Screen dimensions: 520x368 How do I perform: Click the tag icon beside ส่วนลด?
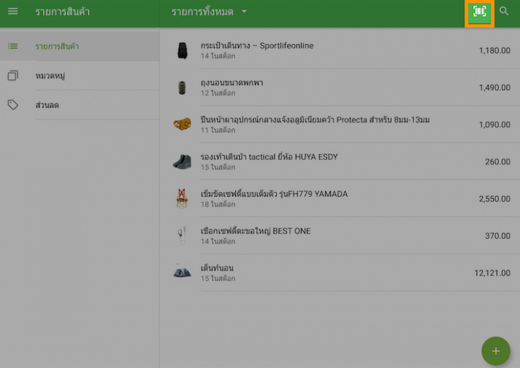point(13,105)
